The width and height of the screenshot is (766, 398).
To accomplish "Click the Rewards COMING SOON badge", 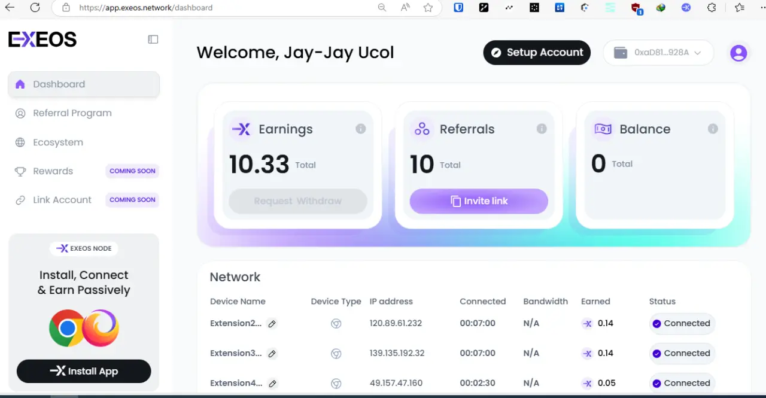I will 132,171.
